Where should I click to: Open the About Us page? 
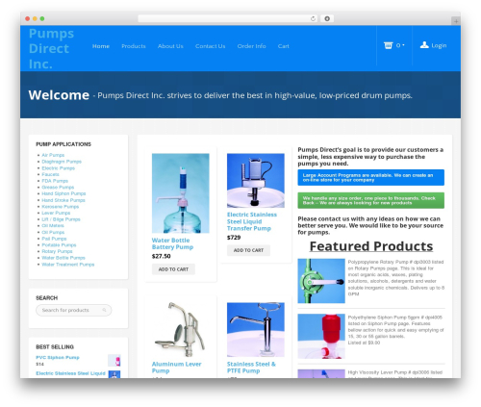[x=170, y=46]
